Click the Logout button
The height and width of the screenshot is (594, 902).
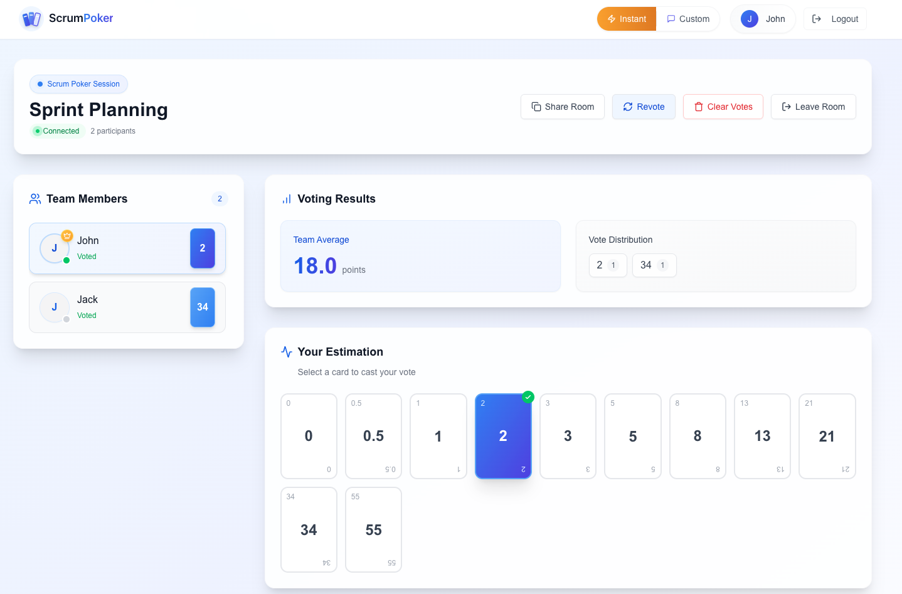coord(835,19)
